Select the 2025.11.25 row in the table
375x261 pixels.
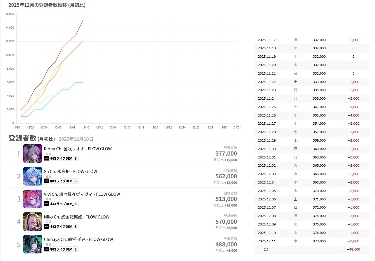[311, 107]
